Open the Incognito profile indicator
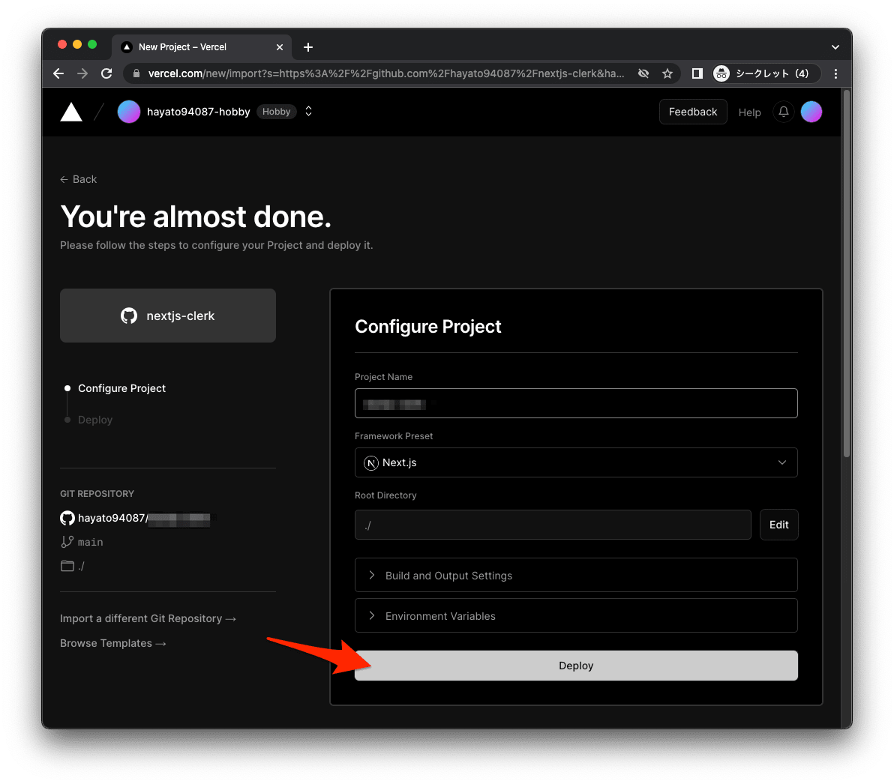 click(766, 73)
